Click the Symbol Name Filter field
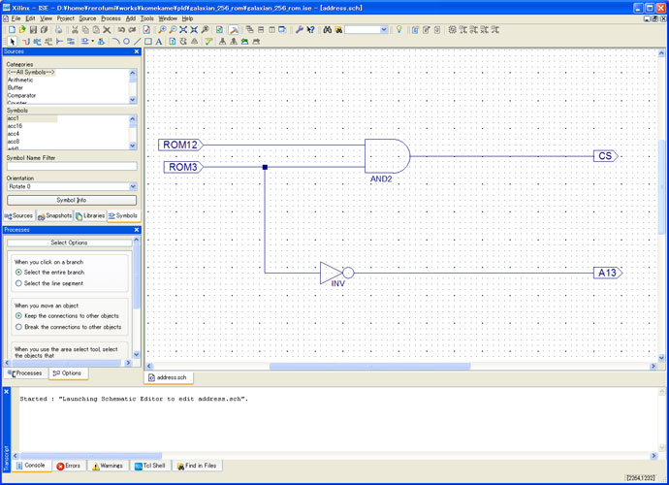The height and width of the screenshot is (485, 669). pyautogui.click(x=72, y=166)
